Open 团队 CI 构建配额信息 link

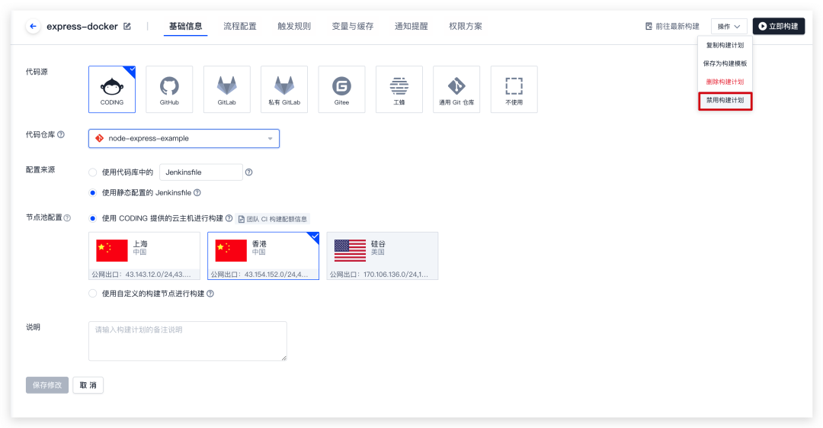(272, 219)
